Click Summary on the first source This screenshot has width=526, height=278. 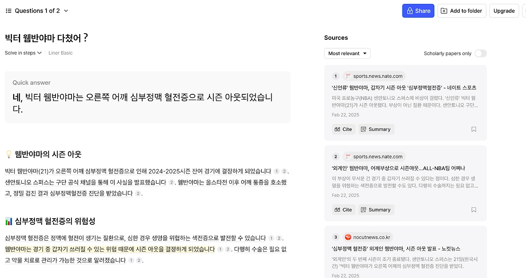tap(376, 130)
